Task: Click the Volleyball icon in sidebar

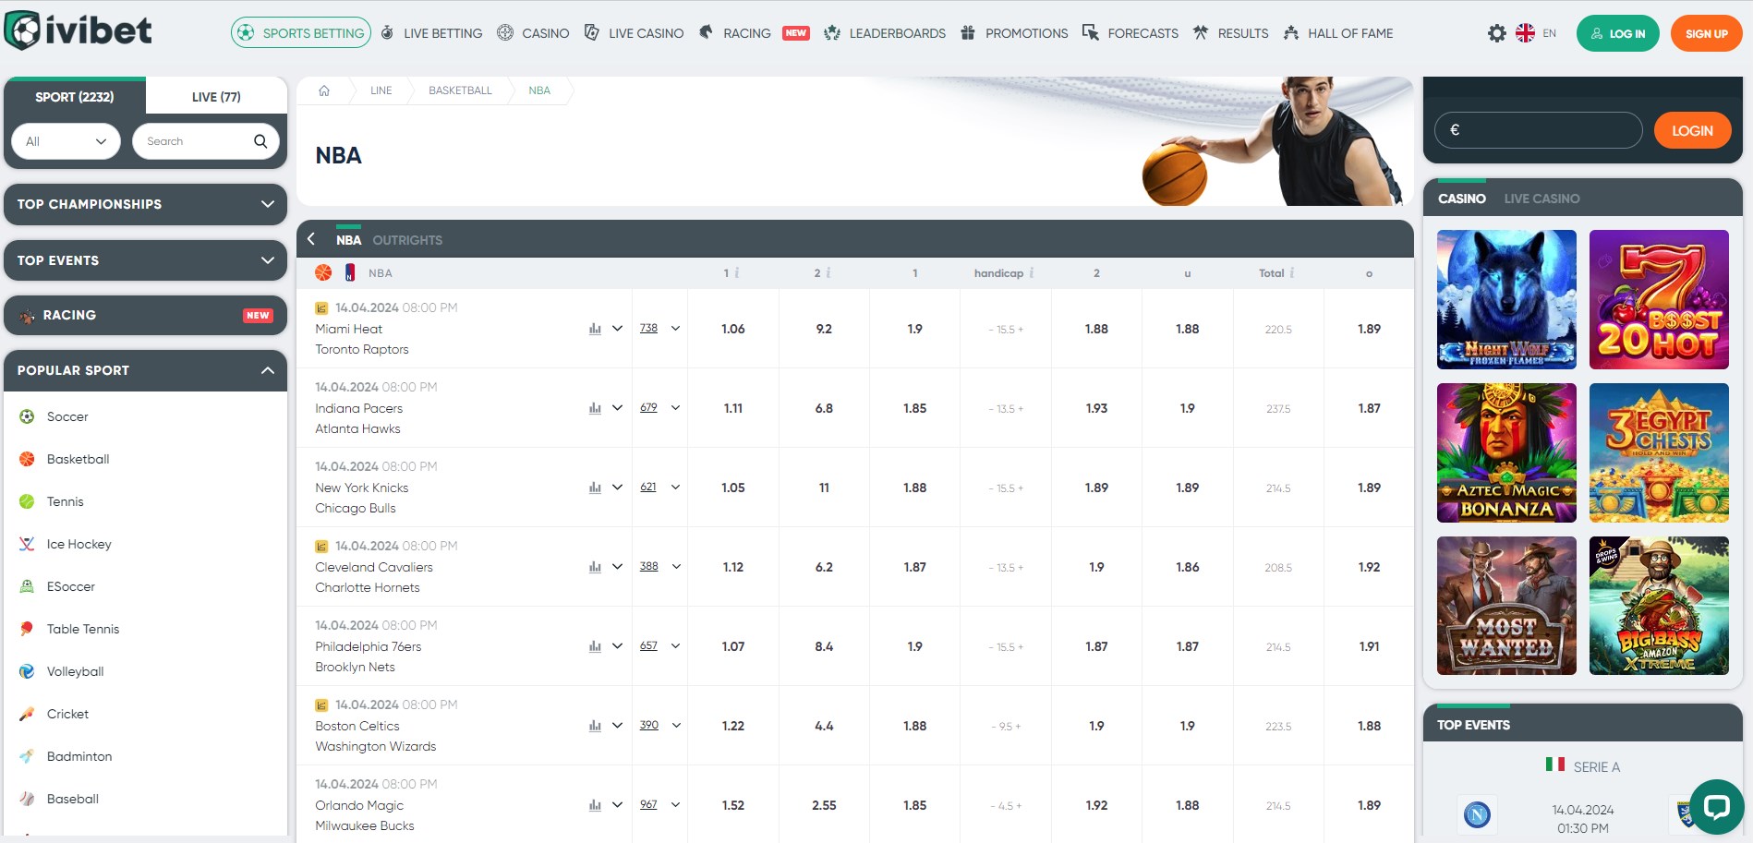Action: click(27, 671)
